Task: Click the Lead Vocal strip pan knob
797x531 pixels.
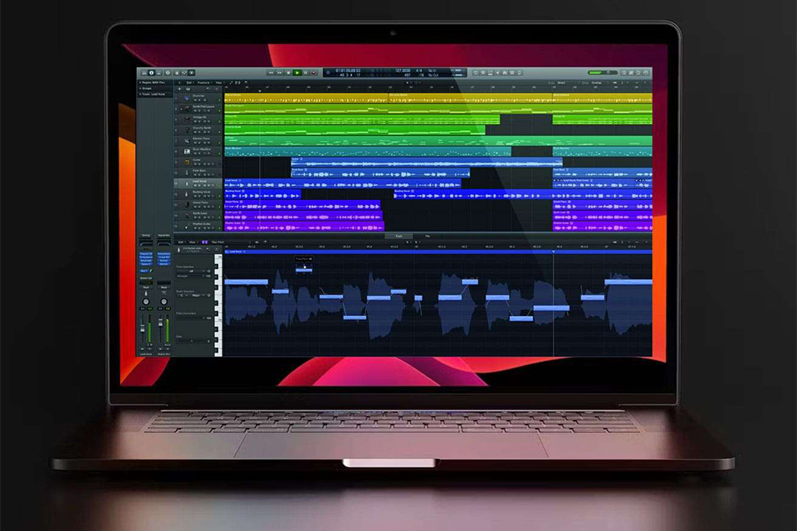Action: tap(146, 301)
